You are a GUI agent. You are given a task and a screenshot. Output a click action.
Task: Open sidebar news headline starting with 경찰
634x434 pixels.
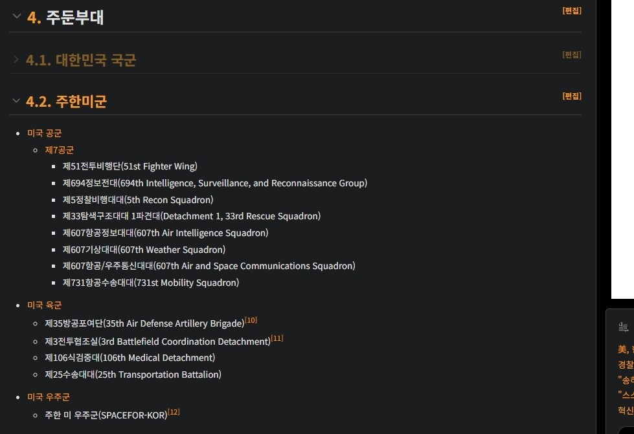click(x=625, y=364)
